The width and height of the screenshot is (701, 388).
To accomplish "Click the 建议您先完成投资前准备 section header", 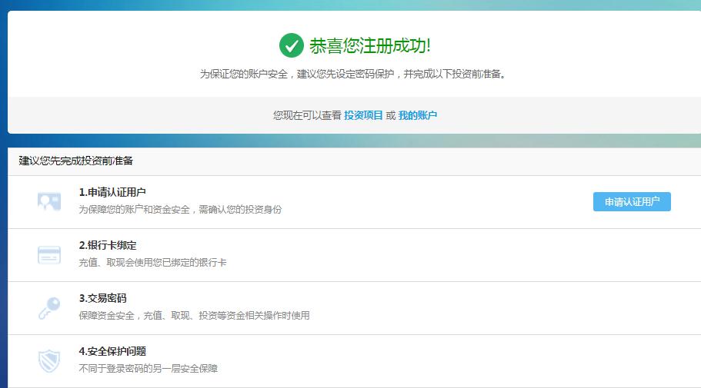I will (x=76, y=161).
